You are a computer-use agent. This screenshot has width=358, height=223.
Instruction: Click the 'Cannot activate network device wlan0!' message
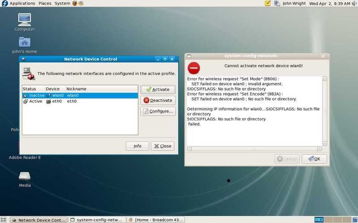click(x=264, y=66)
